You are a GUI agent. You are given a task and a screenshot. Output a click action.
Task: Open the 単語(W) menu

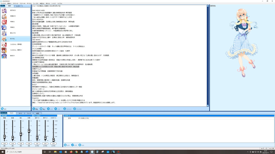(42, 3)
